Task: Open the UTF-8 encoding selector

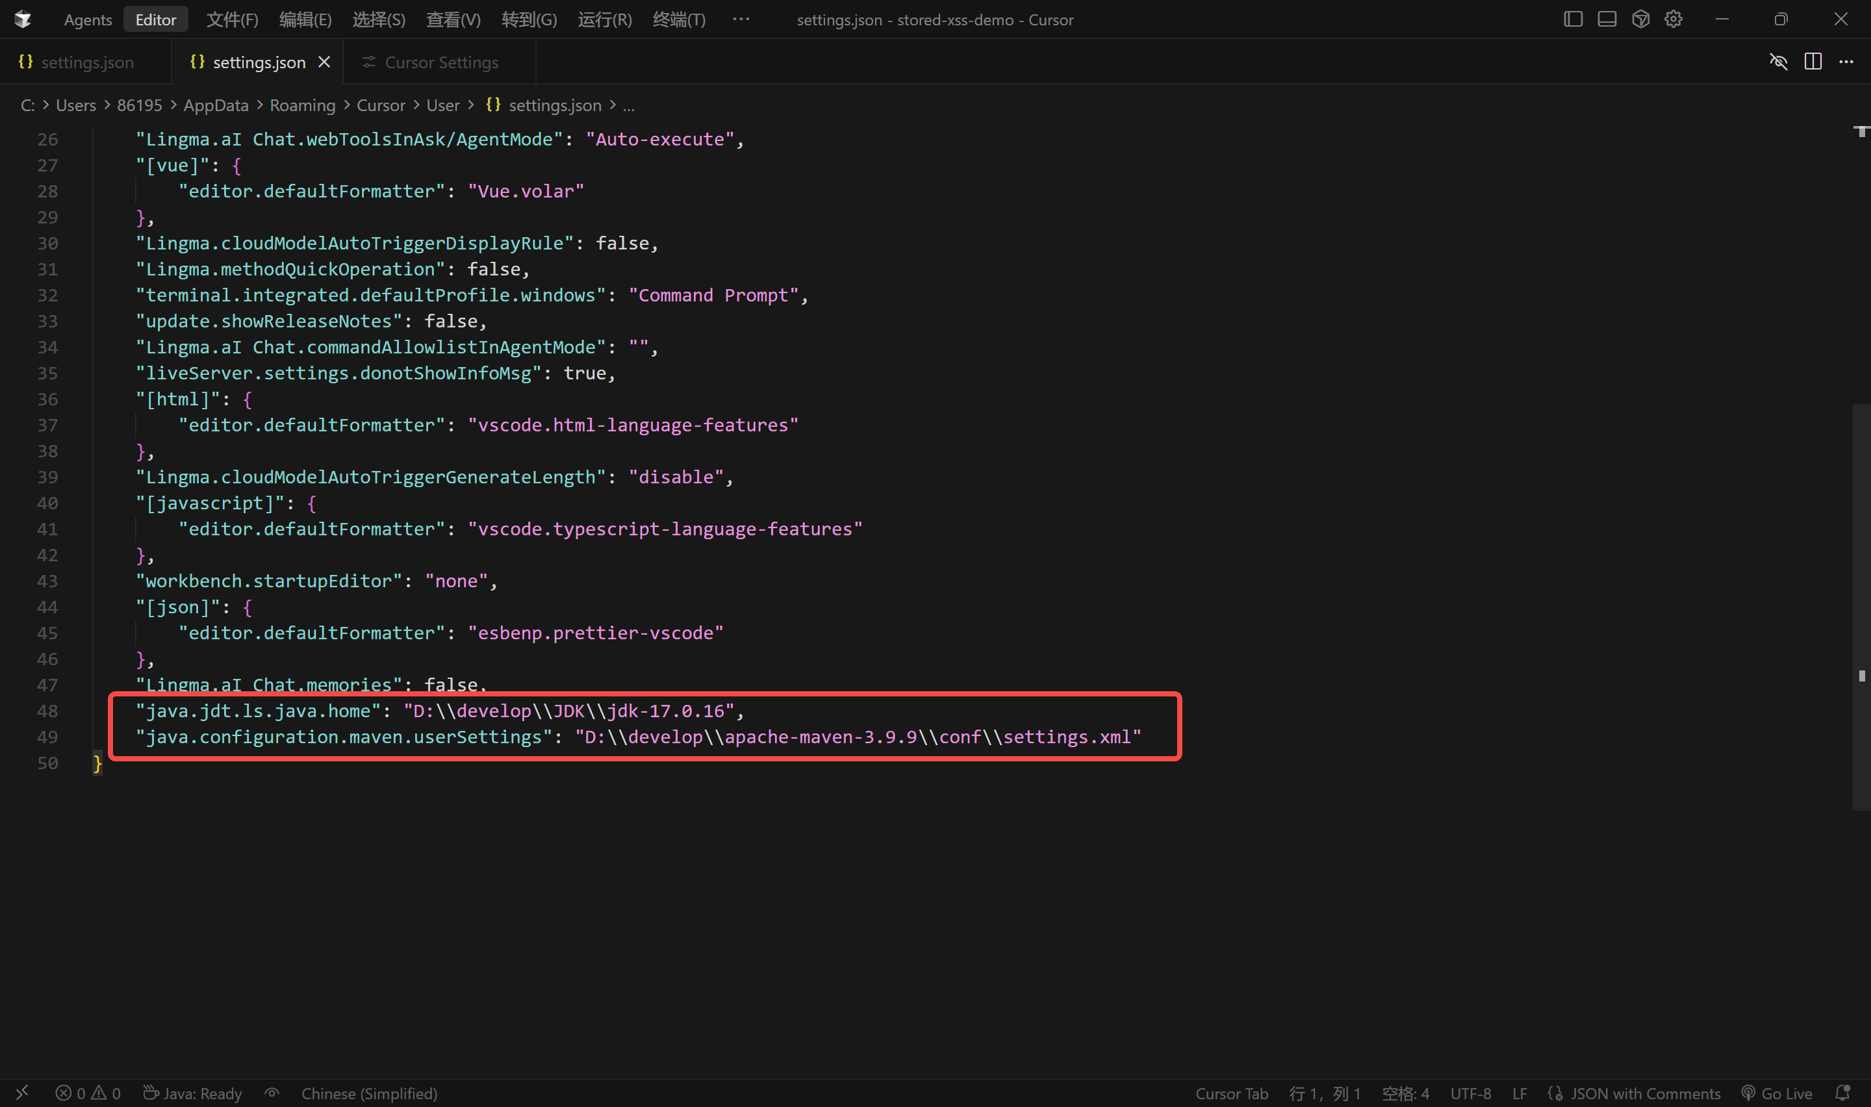Action: point(1470,1093)
